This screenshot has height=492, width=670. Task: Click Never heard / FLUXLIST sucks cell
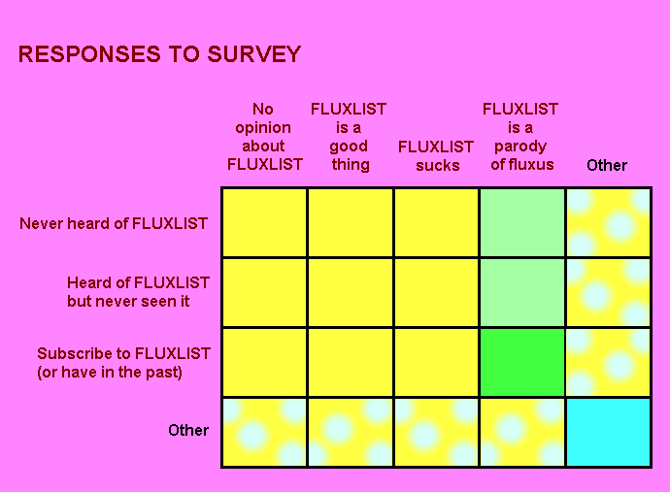click(x=436, y=222)
